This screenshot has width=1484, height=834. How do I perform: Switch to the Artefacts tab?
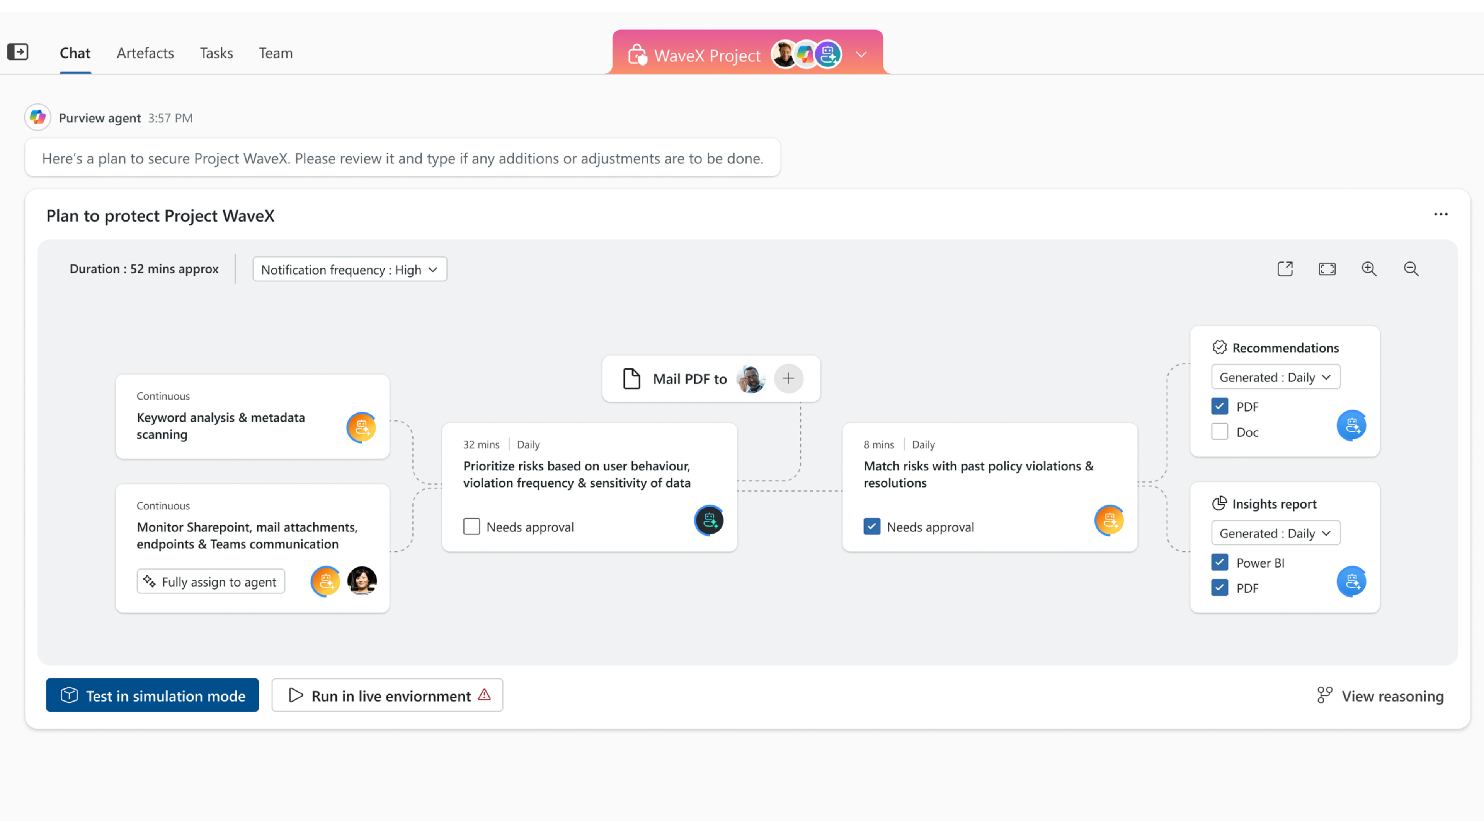[145, 53]
